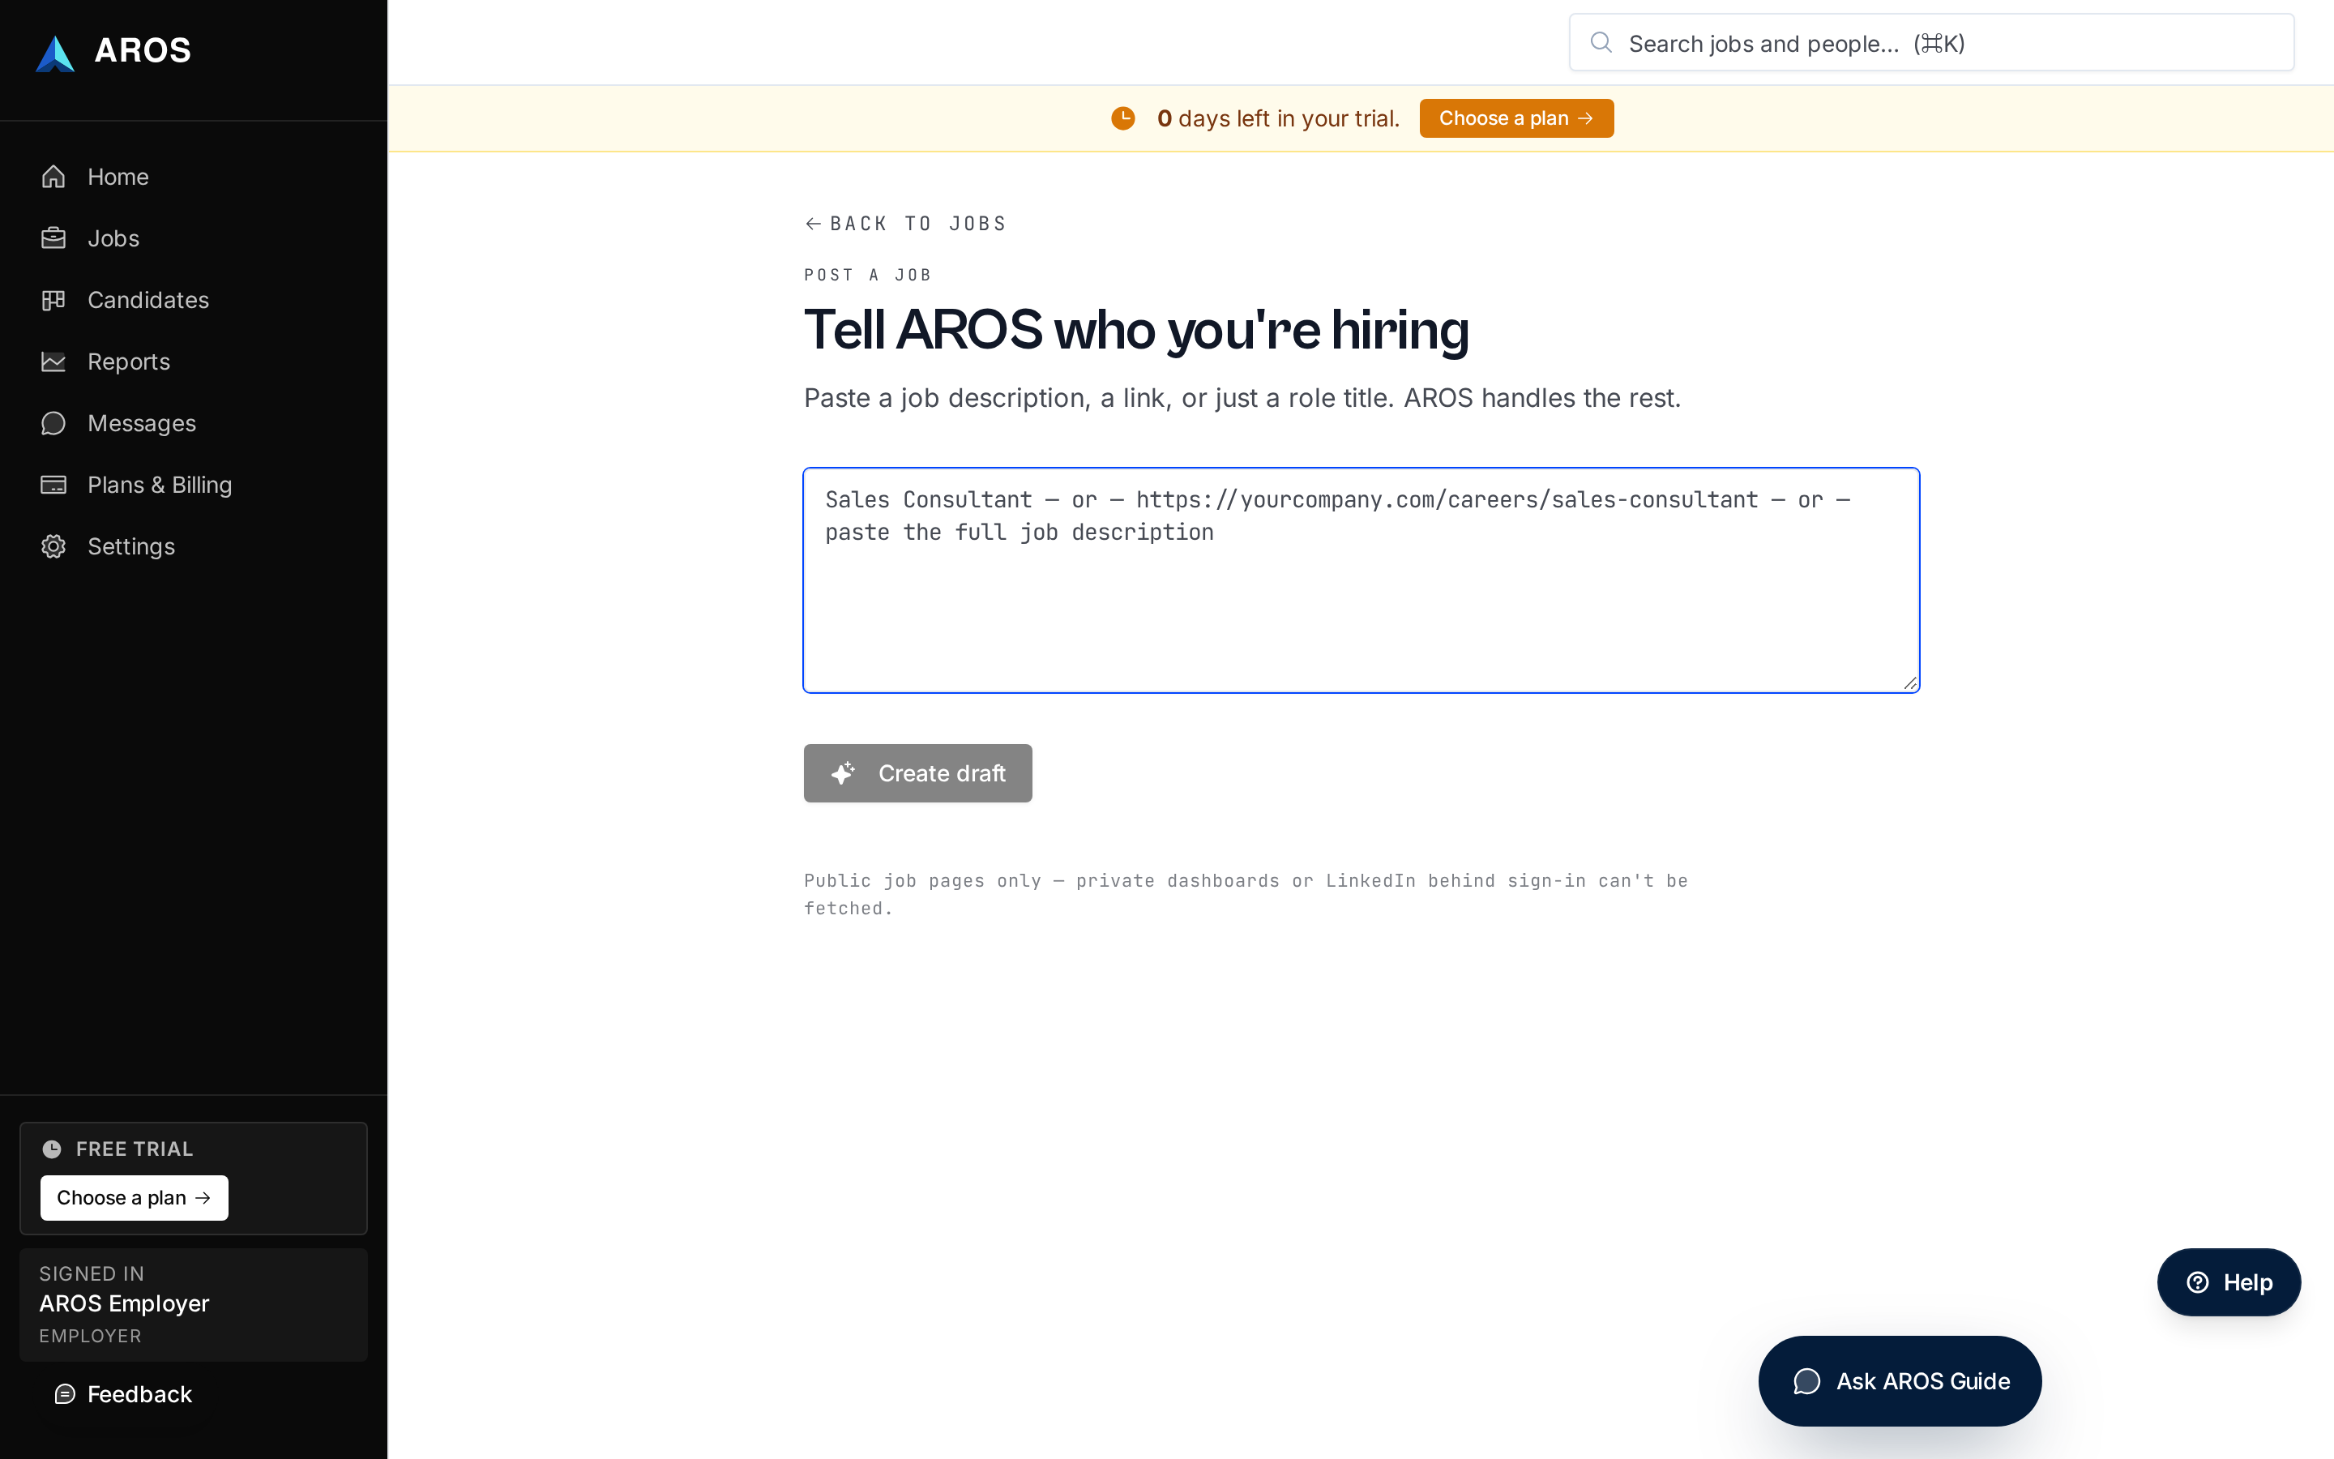Open Plans & Billing in sidebar
Screen dimensions: 2334x1459
coord(193,486)
